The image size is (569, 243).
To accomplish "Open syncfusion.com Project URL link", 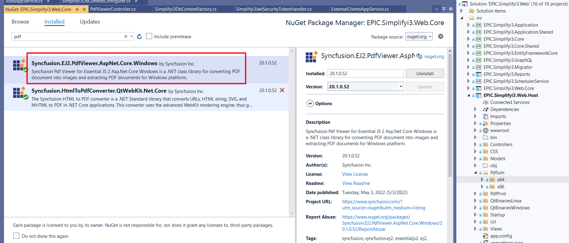I will [384, 205].
